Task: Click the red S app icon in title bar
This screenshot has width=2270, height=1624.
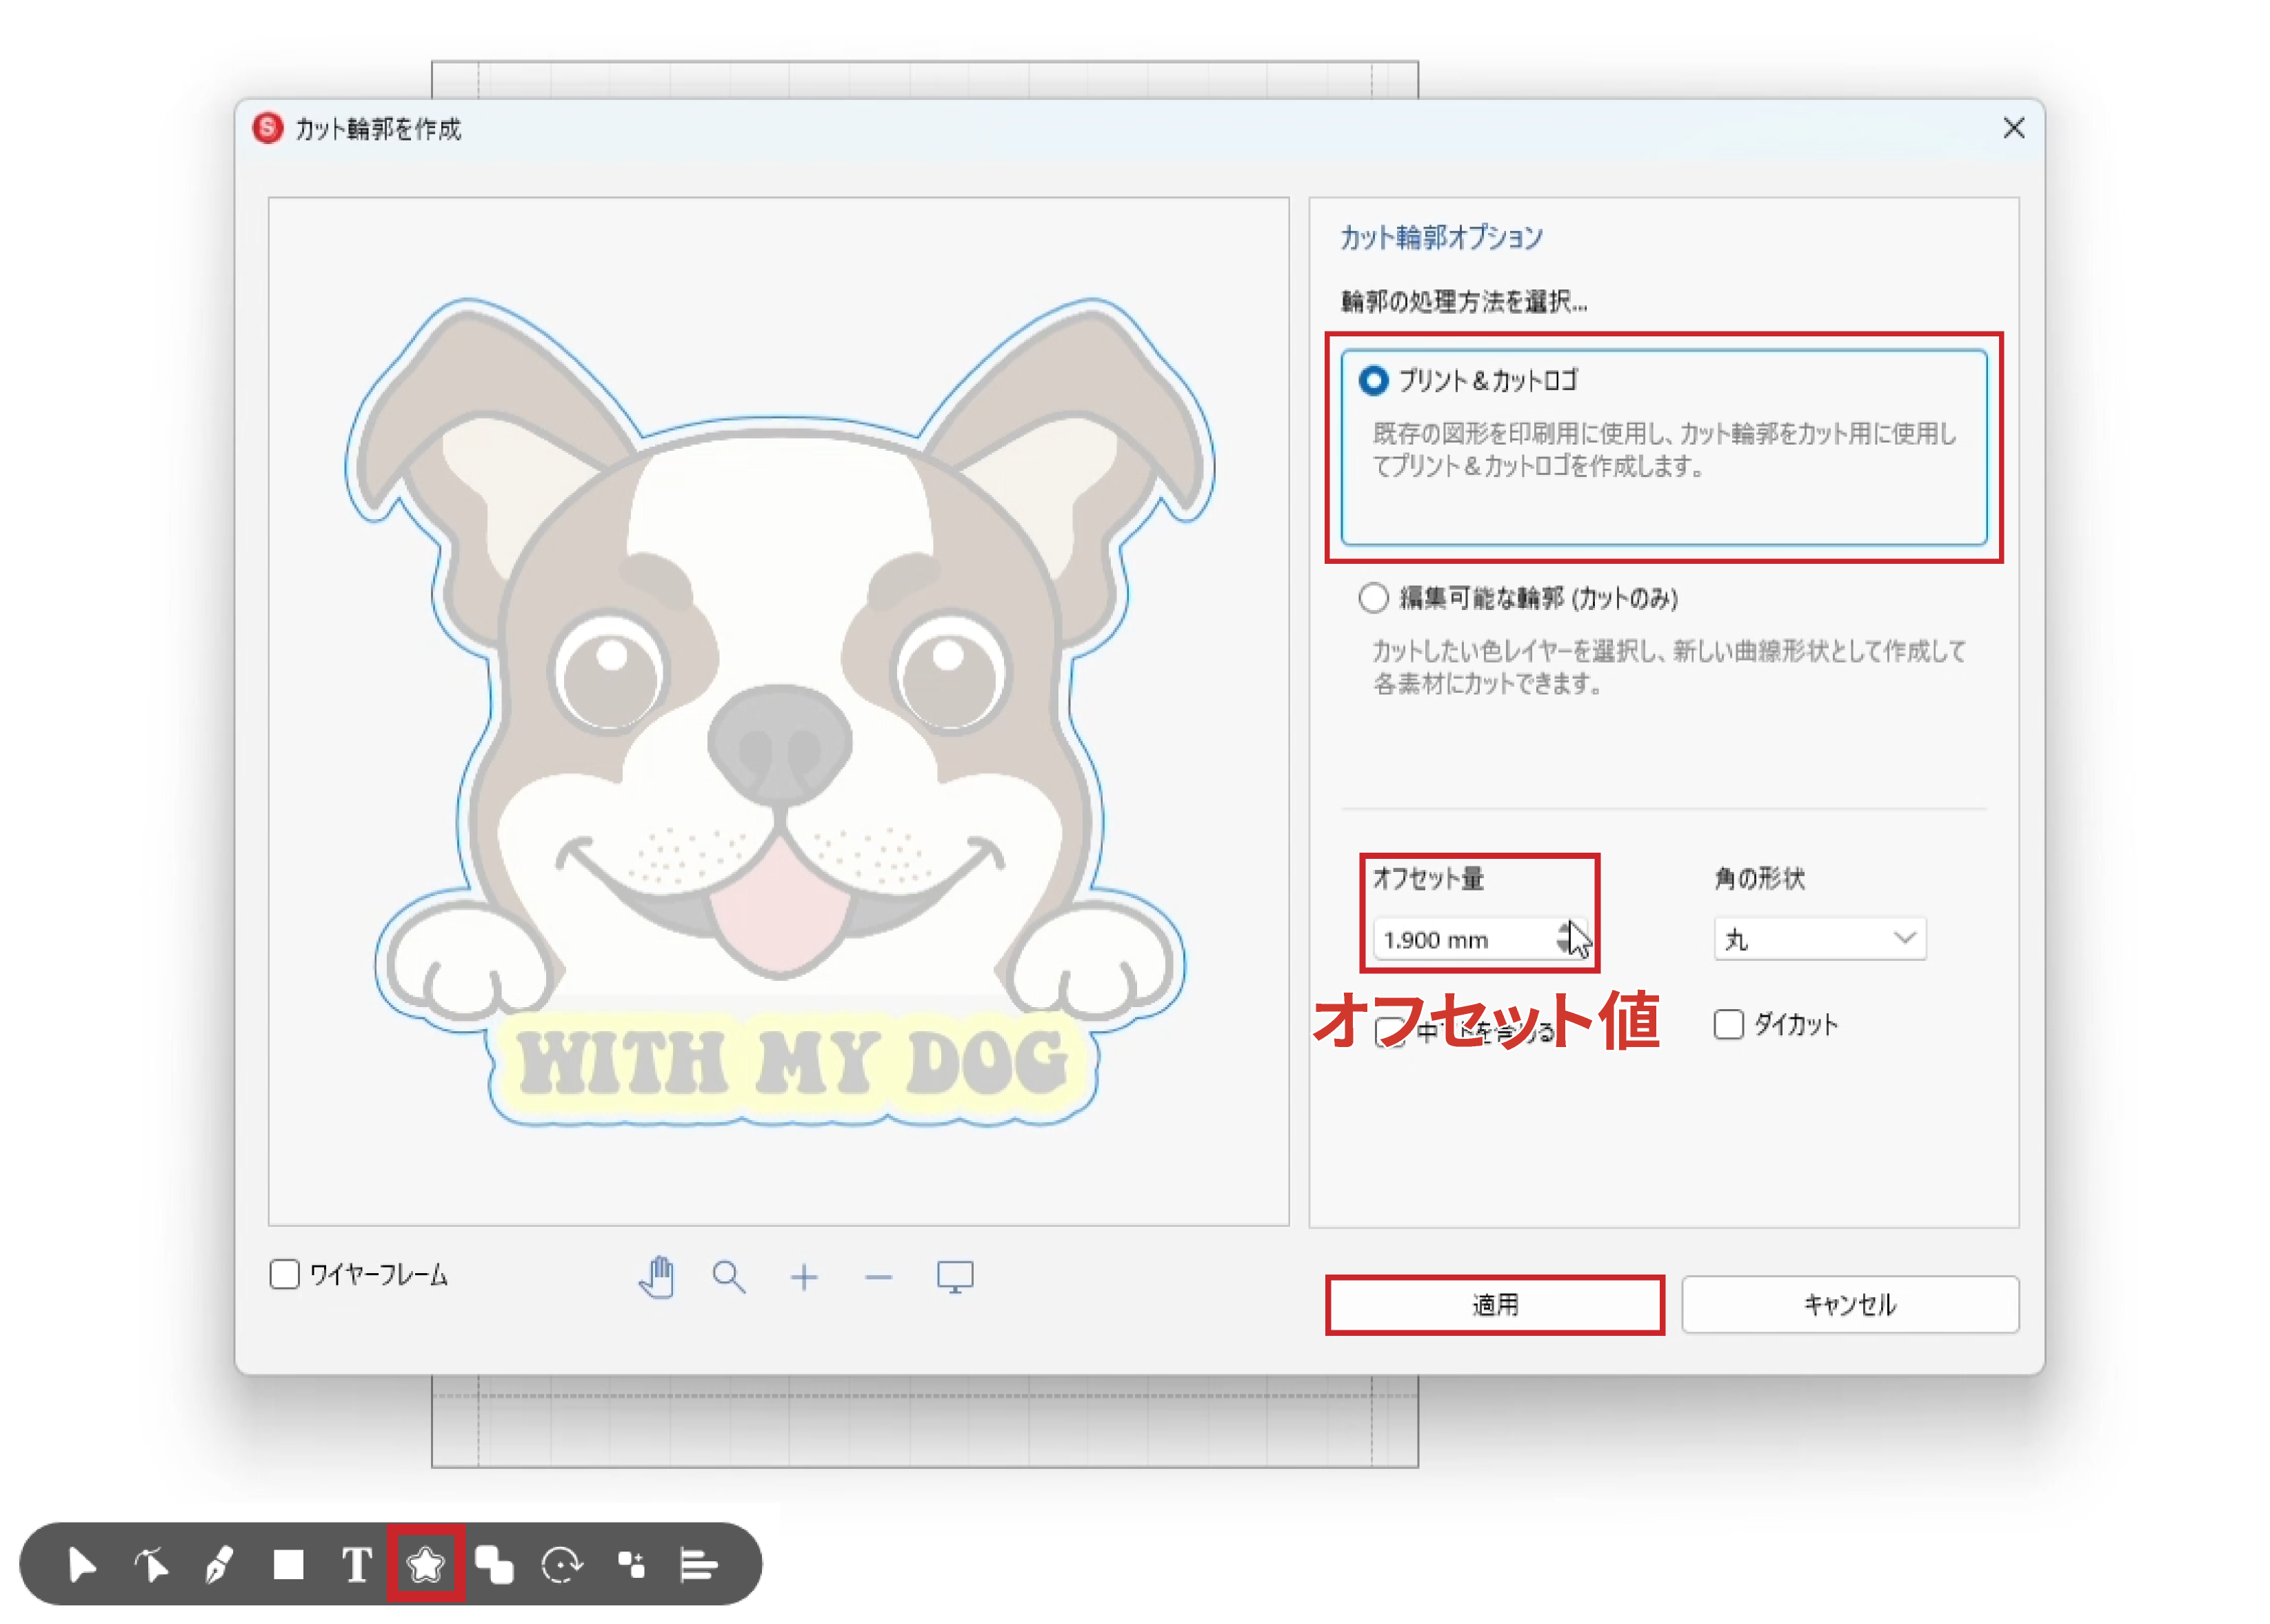Action: [x=267, y=128]
